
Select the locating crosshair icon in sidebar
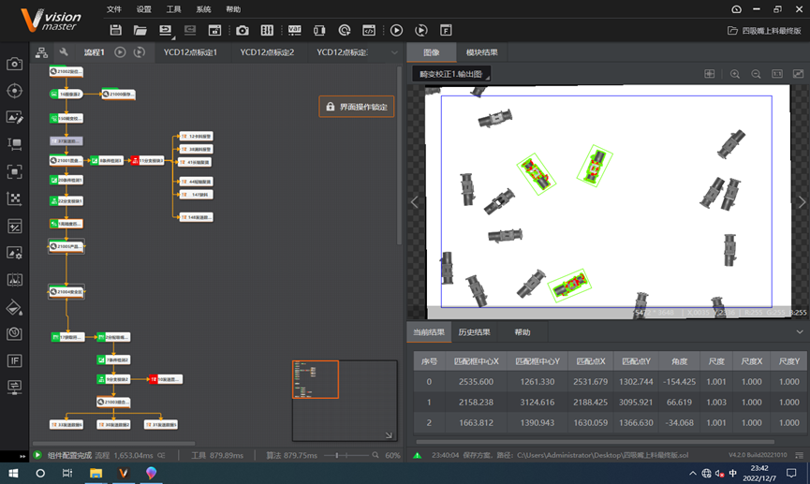click(14, 91)
